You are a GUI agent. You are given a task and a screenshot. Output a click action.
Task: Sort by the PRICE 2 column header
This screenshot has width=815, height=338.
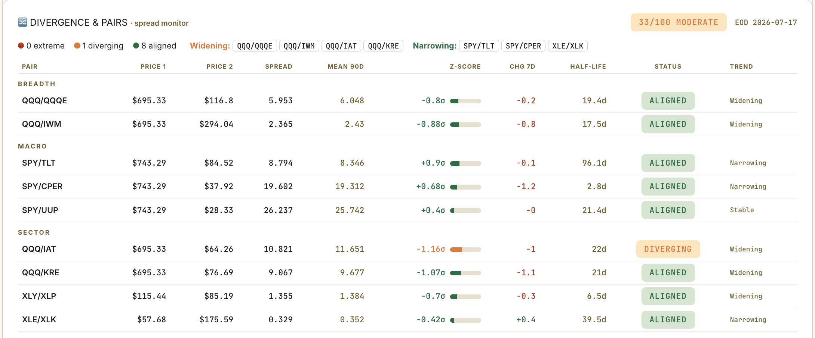pyautogui.click(x=220, y=66)
